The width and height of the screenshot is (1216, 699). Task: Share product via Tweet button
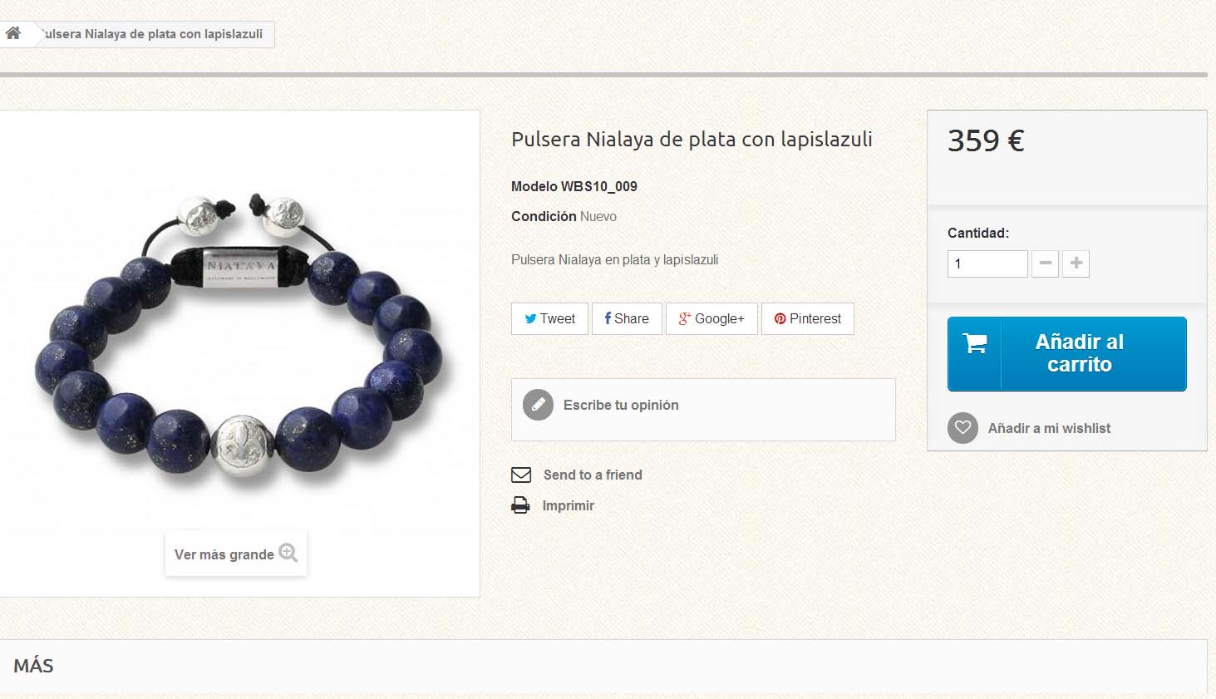pos(549,318)
